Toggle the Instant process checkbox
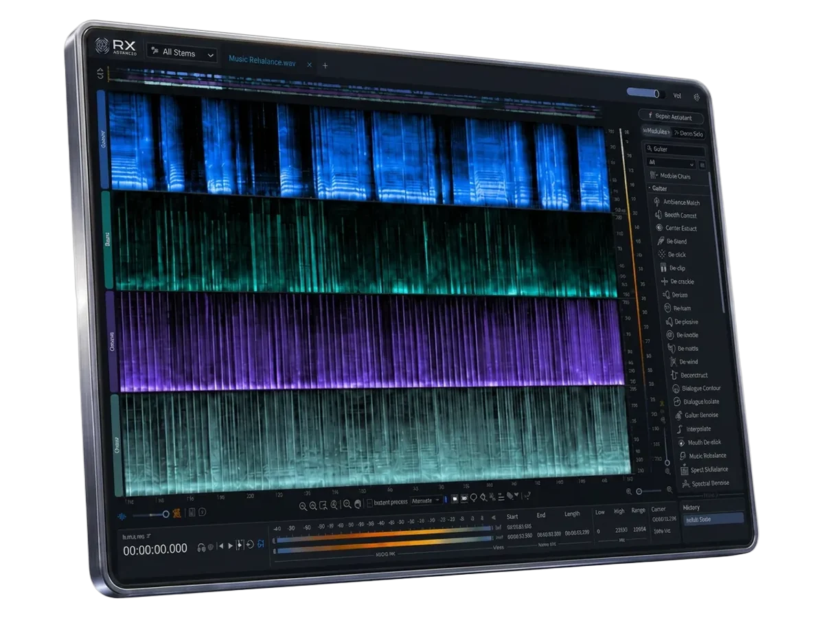 click(370, 502)
